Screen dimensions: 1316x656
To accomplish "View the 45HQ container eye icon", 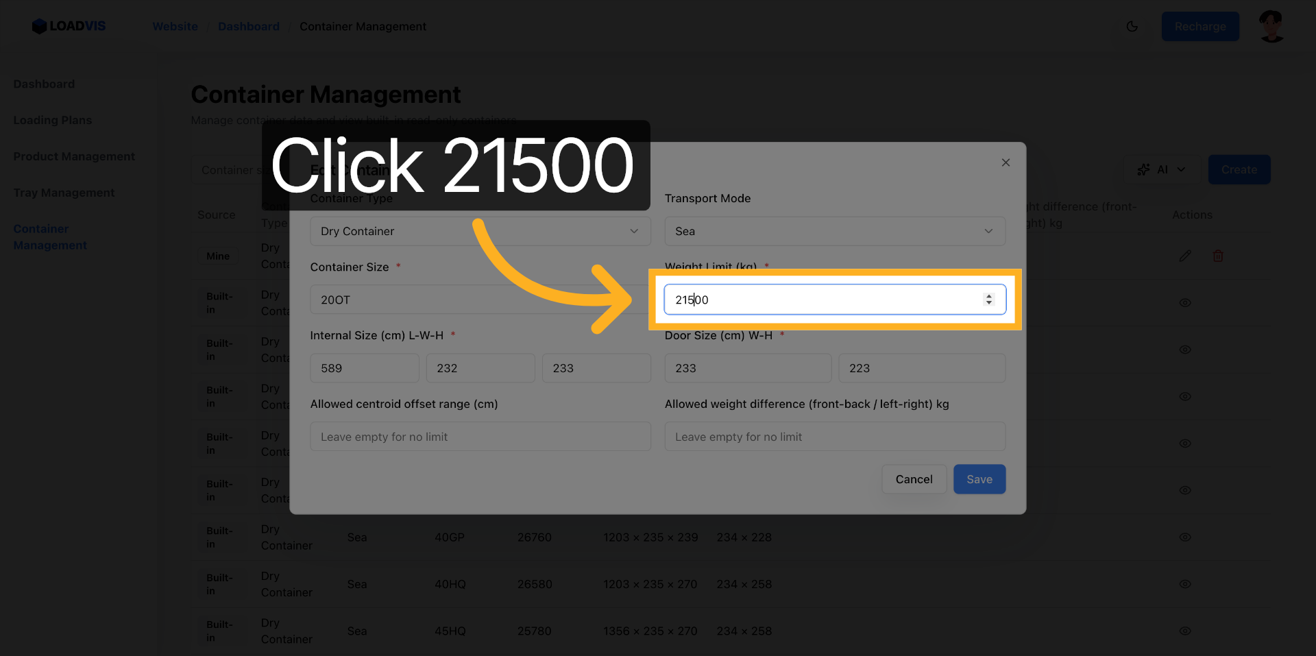I will tap(1184, 631).
